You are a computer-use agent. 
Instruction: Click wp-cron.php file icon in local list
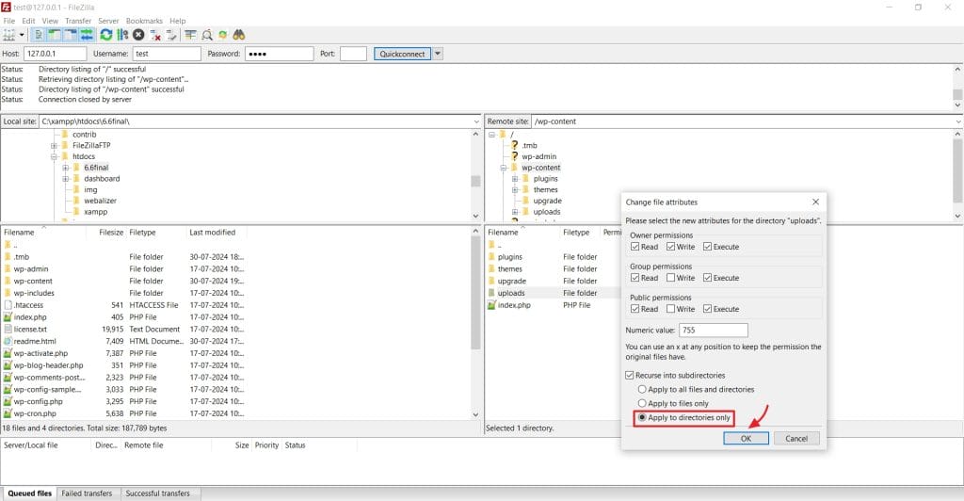(x=8, y=413)
